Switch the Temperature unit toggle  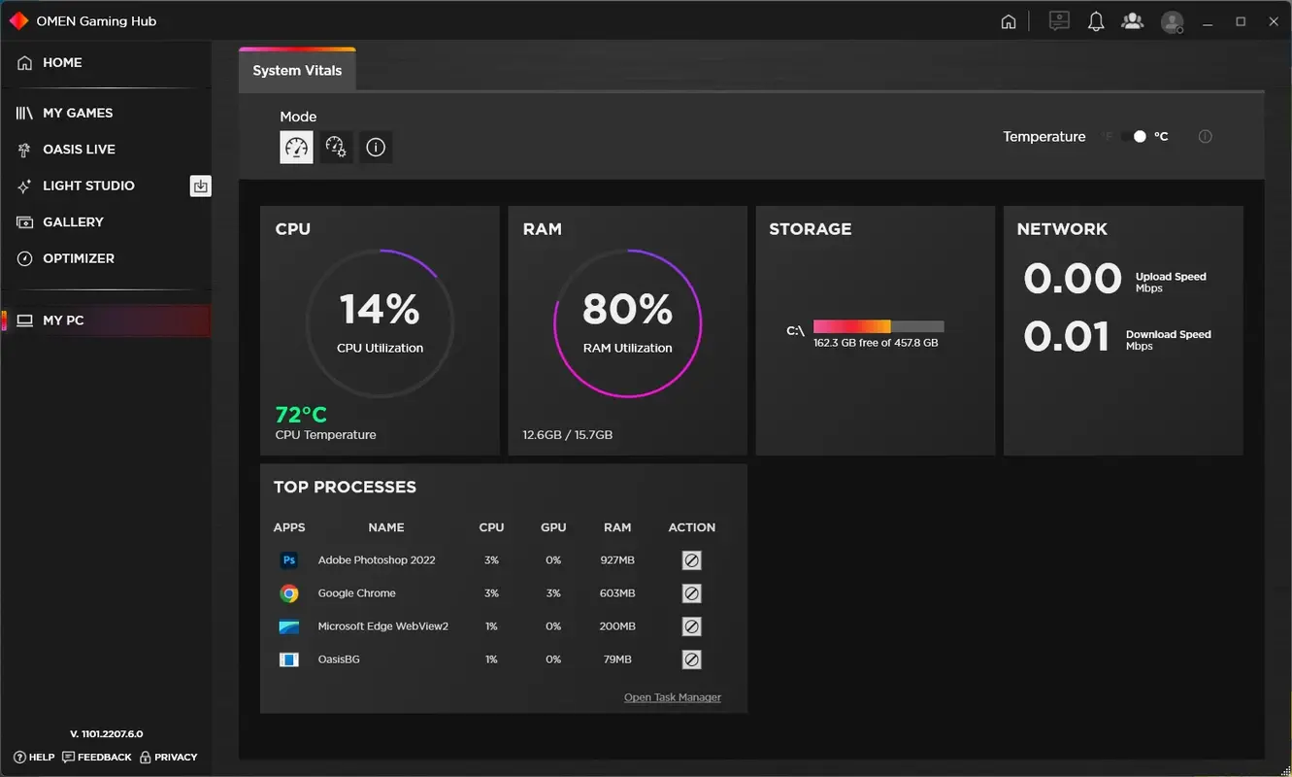pyautogui.click(x=1136, y=137)
